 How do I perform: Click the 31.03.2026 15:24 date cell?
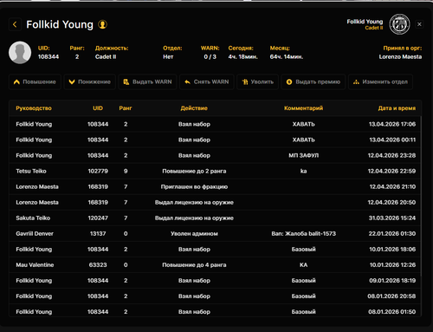392,218
